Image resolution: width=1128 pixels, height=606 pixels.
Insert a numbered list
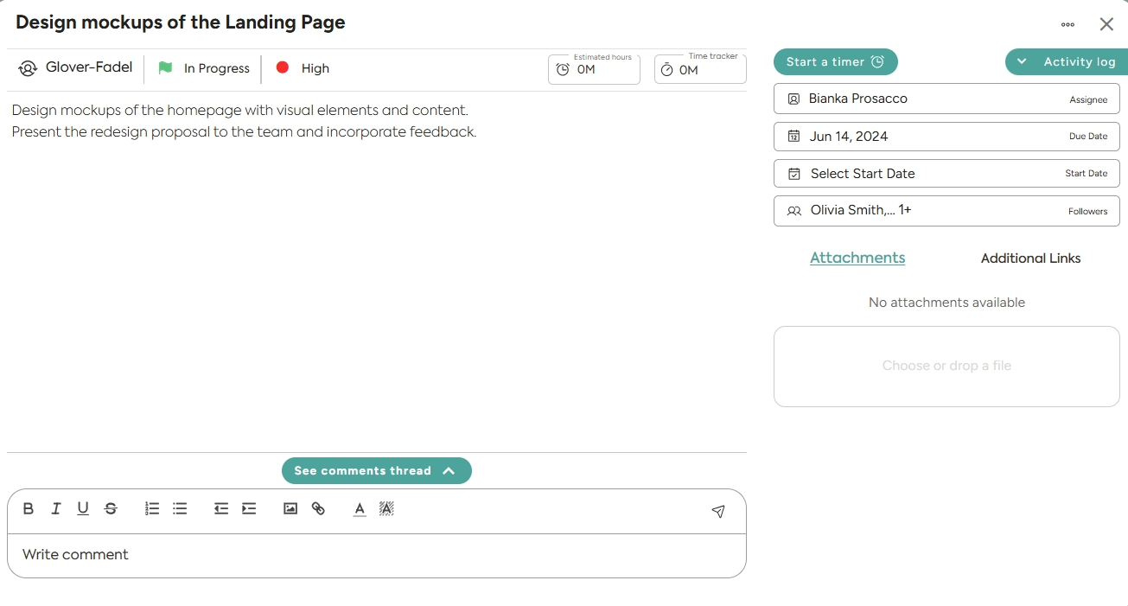152,509
